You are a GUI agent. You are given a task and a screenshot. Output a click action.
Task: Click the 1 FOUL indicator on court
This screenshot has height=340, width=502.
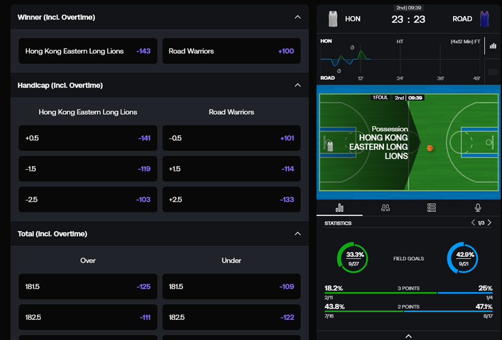pos(380,98)
